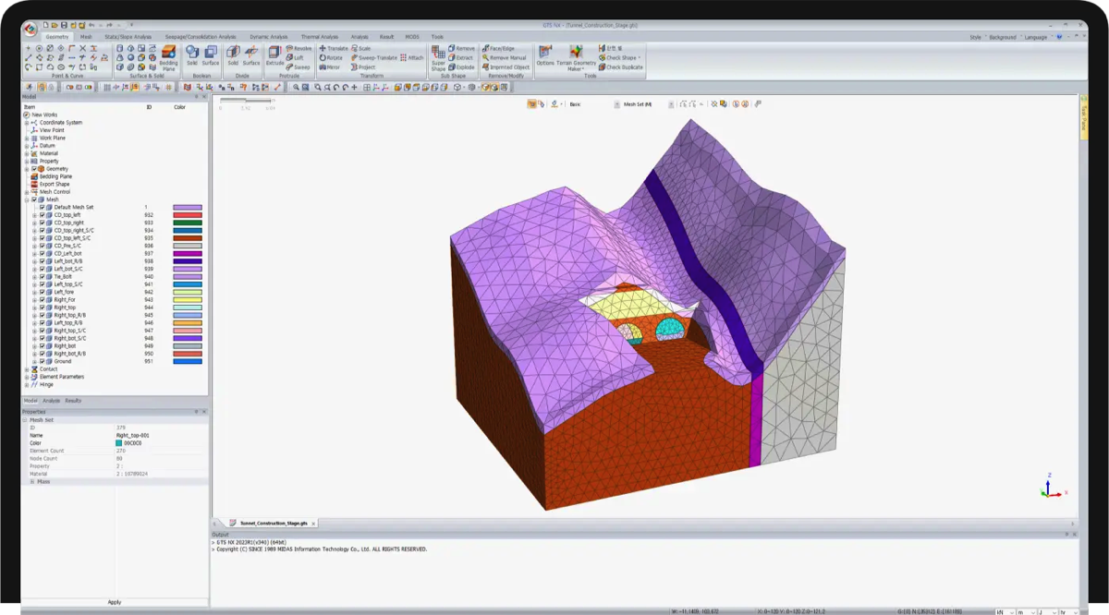The height and width of the screenshot is (615, 1109).
Task: Open the Options tool in ribbon
Action: click(545, 55)
